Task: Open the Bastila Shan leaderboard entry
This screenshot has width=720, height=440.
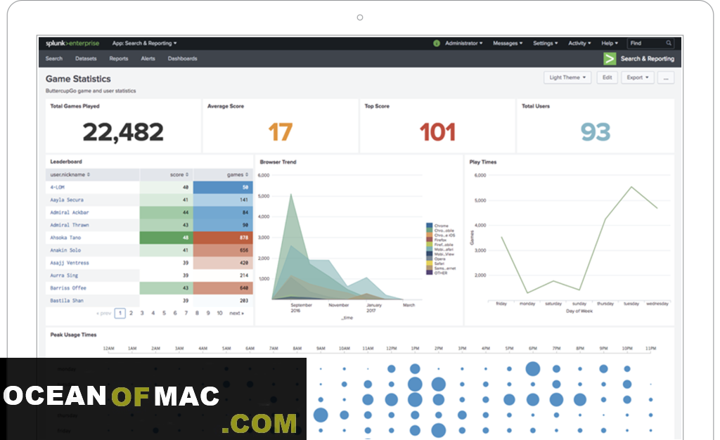Action: click(x=67, y=301)
